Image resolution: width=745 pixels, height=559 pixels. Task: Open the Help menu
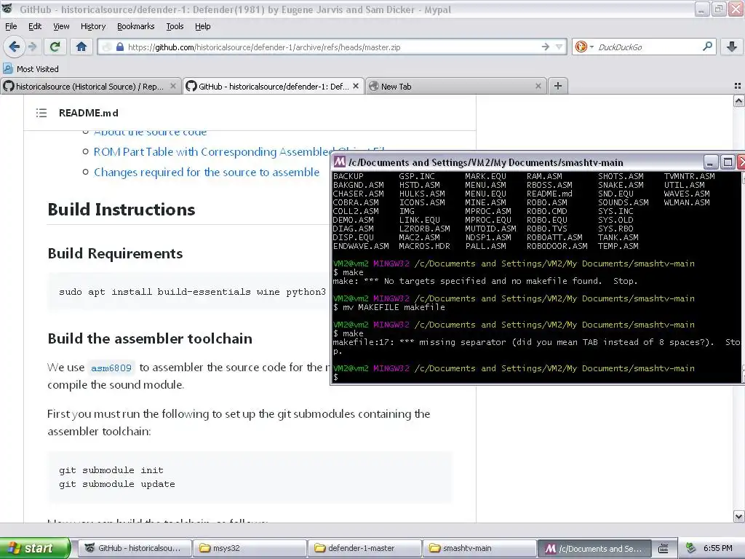pyautogui.click(x=202, y=26)
